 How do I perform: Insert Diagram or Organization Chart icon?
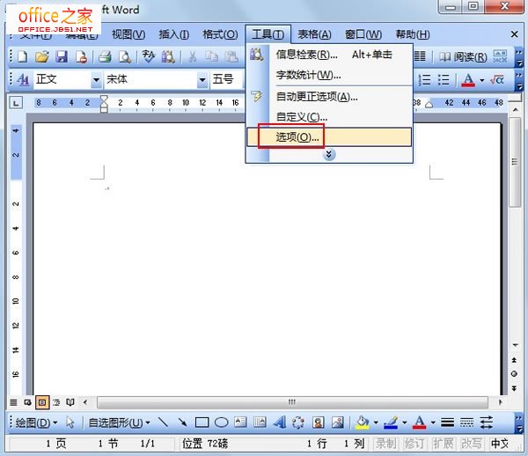(298, 422)
